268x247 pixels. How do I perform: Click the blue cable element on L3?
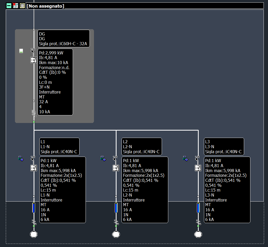(198, 208)
